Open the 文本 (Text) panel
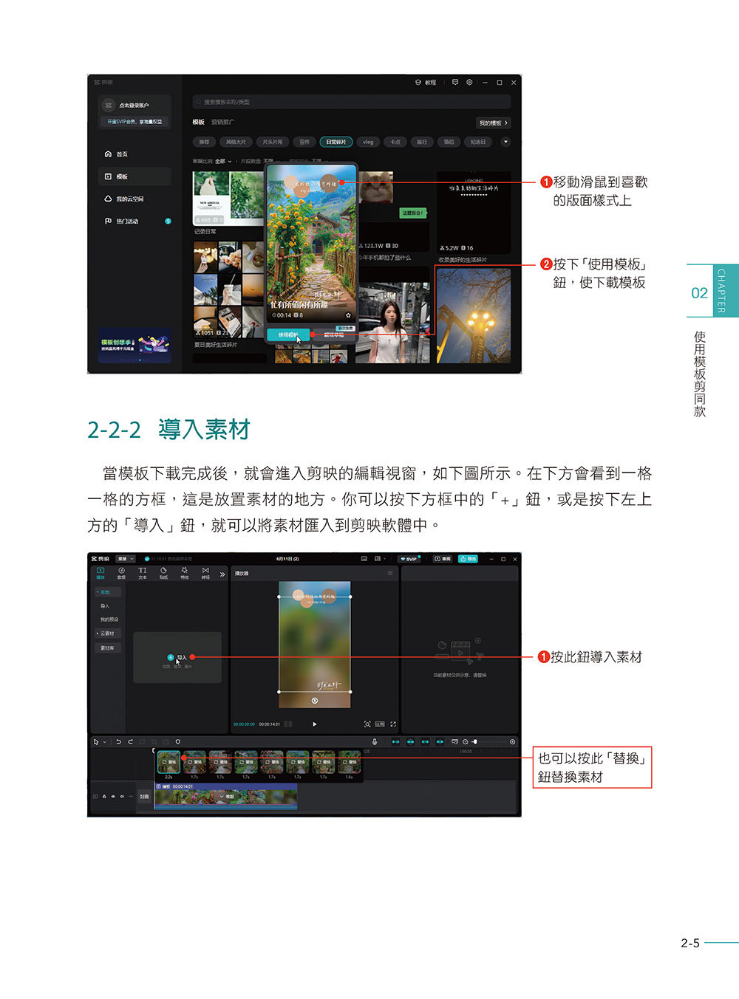The width and height of the screenshot is (739, 999). pyautogui.click(x=142, y=573)
